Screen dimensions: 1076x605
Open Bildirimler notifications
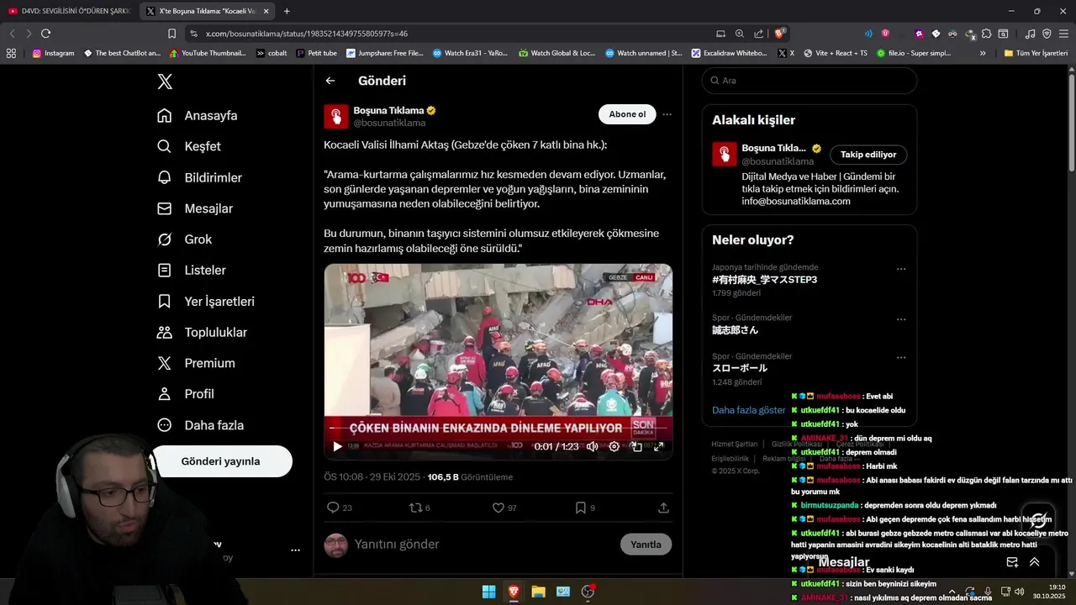(x=199, y=177)
